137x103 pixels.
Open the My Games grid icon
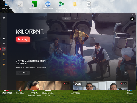[x=4, y=44]
